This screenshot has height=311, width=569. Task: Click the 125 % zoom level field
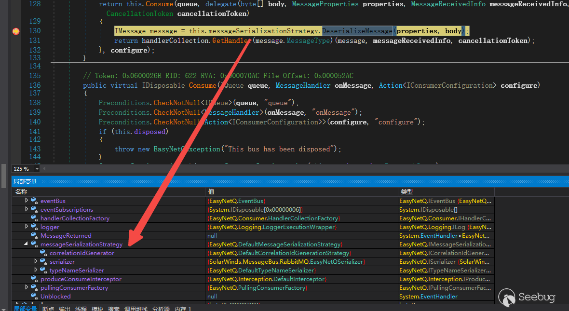click(x=23, y=169)
